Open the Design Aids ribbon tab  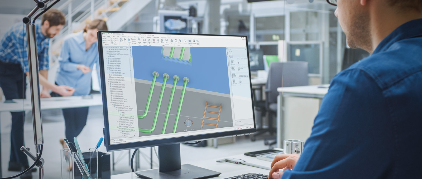click(x=136, y=37)
